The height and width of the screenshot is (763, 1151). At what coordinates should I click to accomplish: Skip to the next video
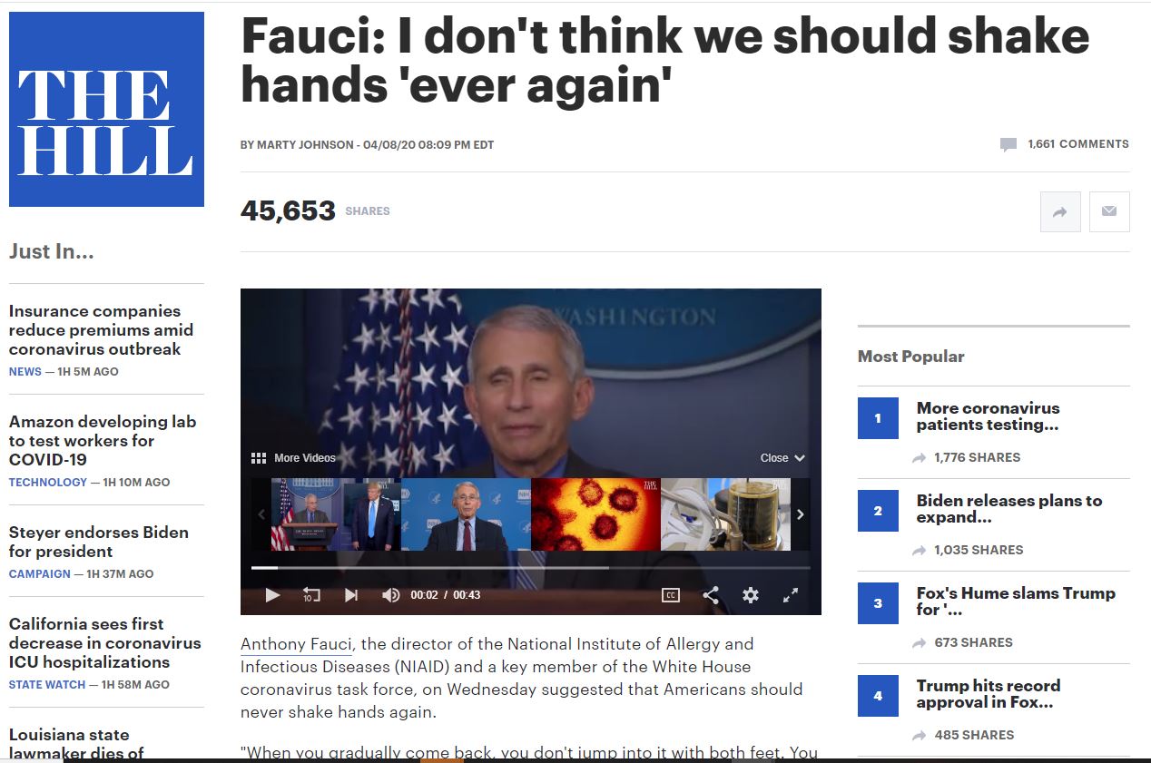[x=351, y=595]
